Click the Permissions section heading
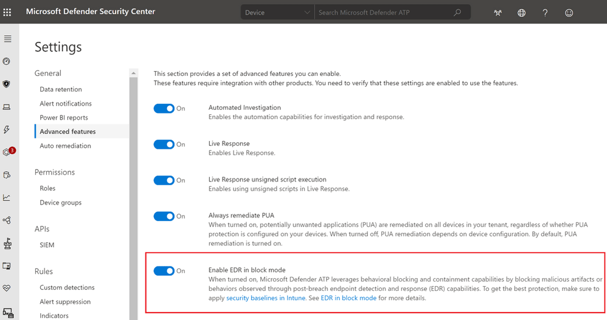 (x=55, y=172)
